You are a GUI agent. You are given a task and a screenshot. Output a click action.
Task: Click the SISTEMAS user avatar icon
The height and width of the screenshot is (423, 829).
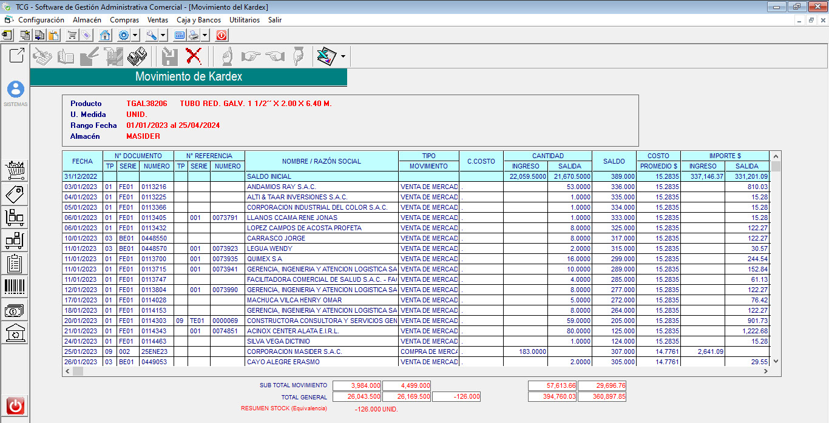coord(16,90)
